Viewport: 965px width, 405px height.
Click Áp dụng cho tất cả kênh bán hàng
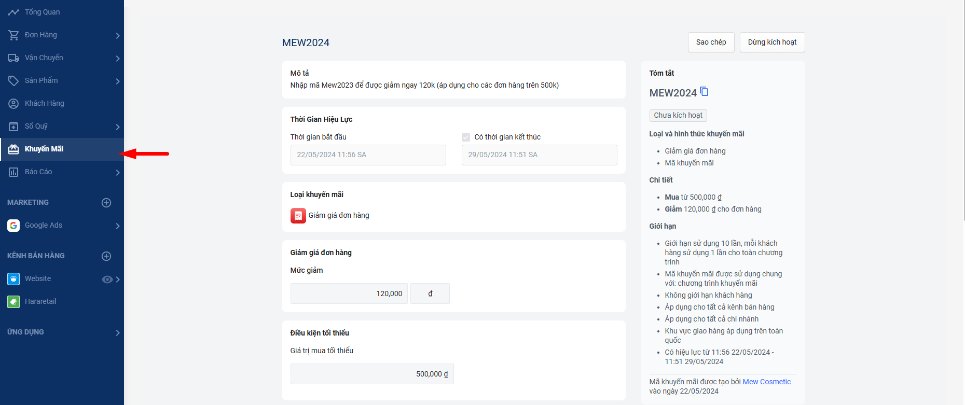(x=720, y=307)
